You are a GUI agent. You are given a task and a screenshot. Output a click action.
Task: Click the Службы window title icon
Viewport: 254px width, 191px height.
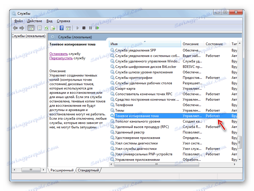(14, 14)
